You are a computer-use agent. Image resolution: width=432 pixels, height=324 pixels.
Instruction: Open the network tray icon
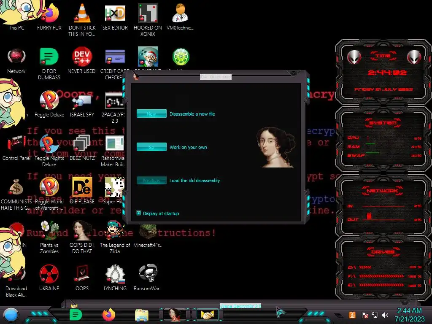tap(375, 315)
